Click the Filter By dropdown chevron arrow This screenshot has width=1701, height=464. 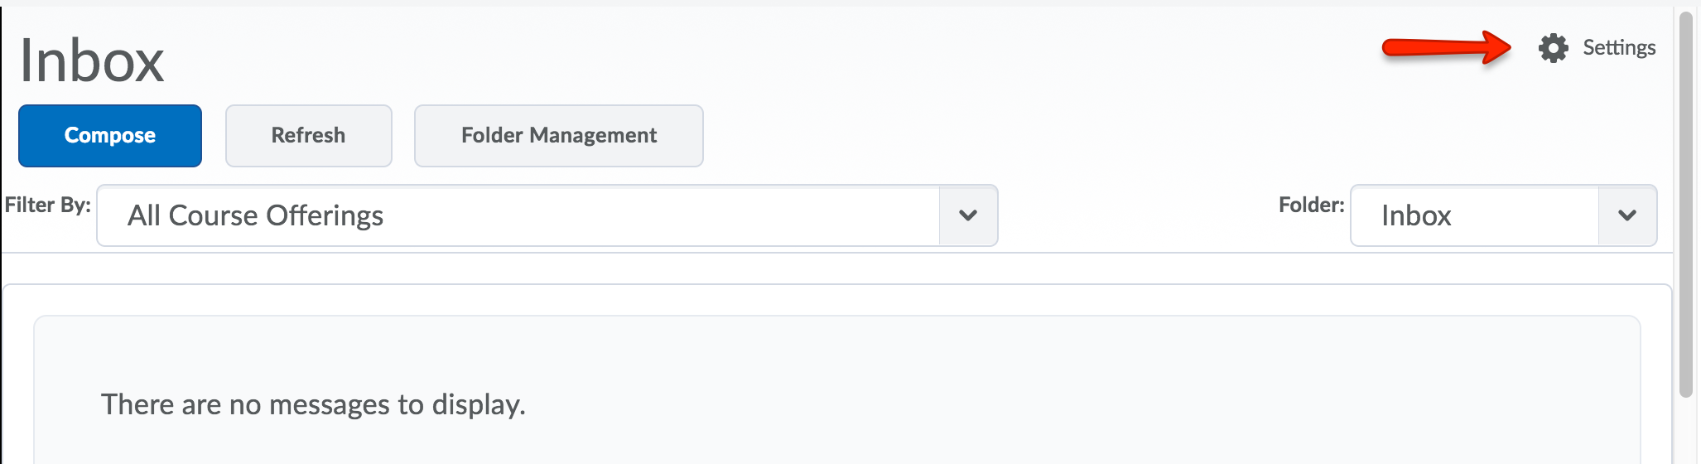pos(967,215)
